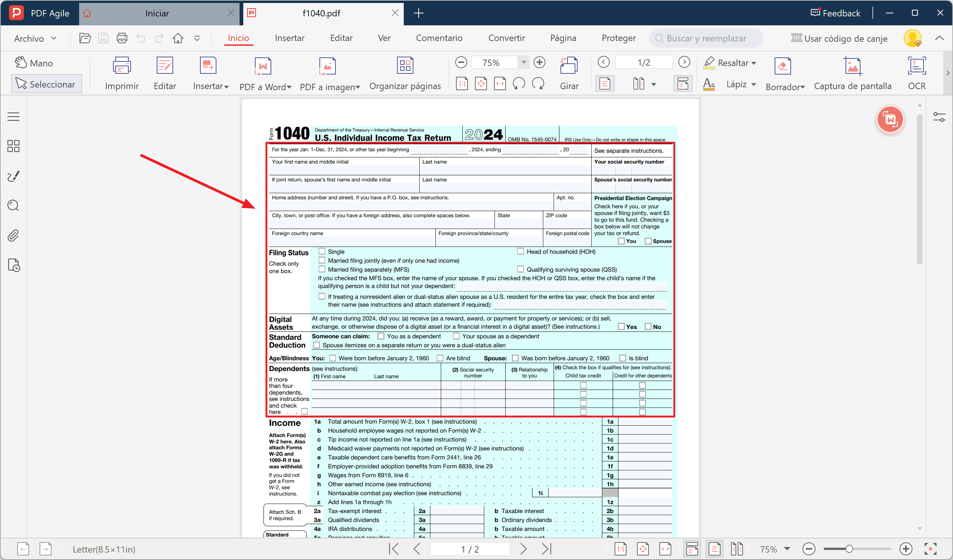The height and width of the screenshot is (560, 953).
Task: Check Married filing jointly box
Action: tap(322, 260)
